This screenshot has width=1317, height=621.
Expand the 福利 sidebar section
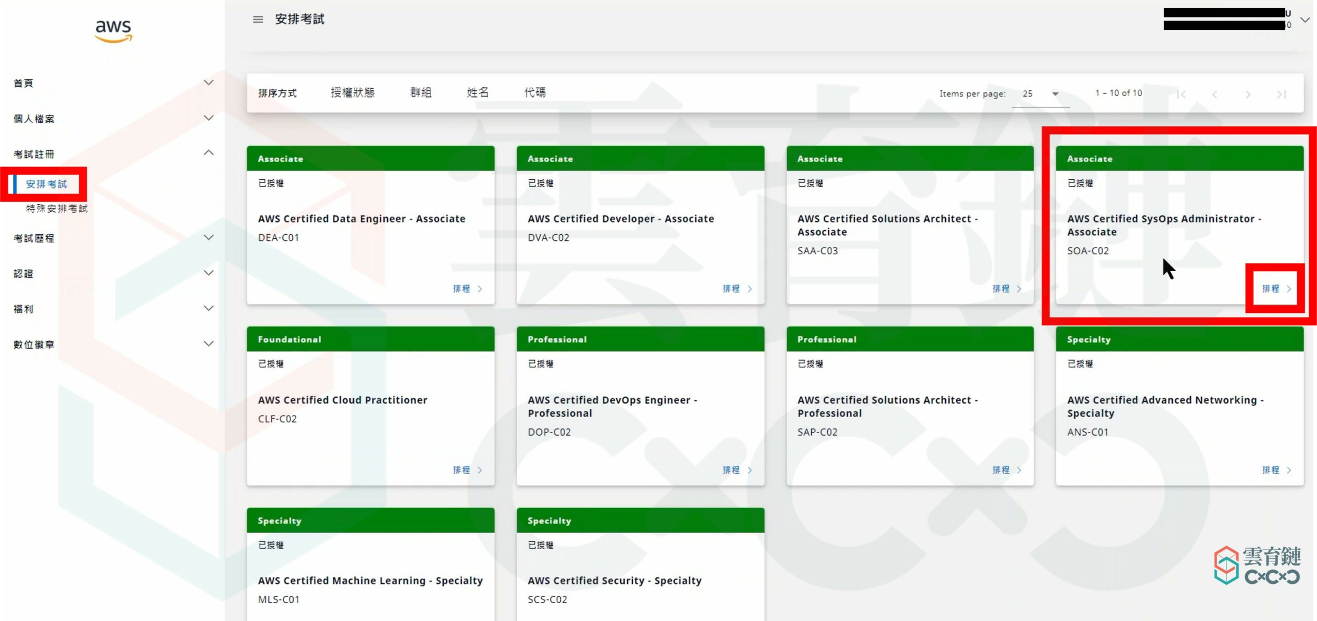(208, 309)
